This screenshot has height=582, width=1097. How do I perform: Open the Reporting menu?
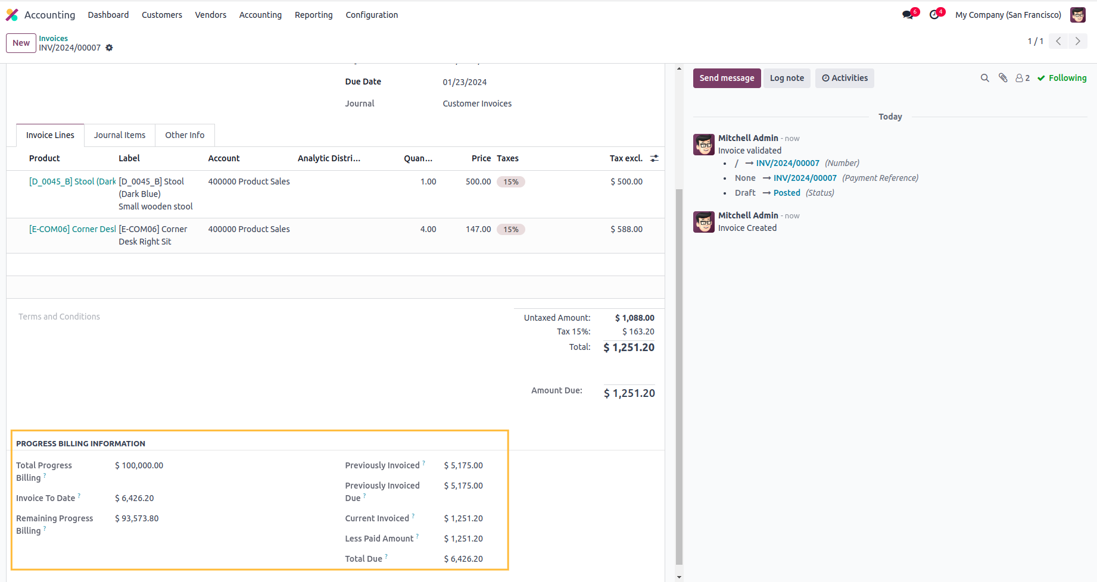[313, 15]
